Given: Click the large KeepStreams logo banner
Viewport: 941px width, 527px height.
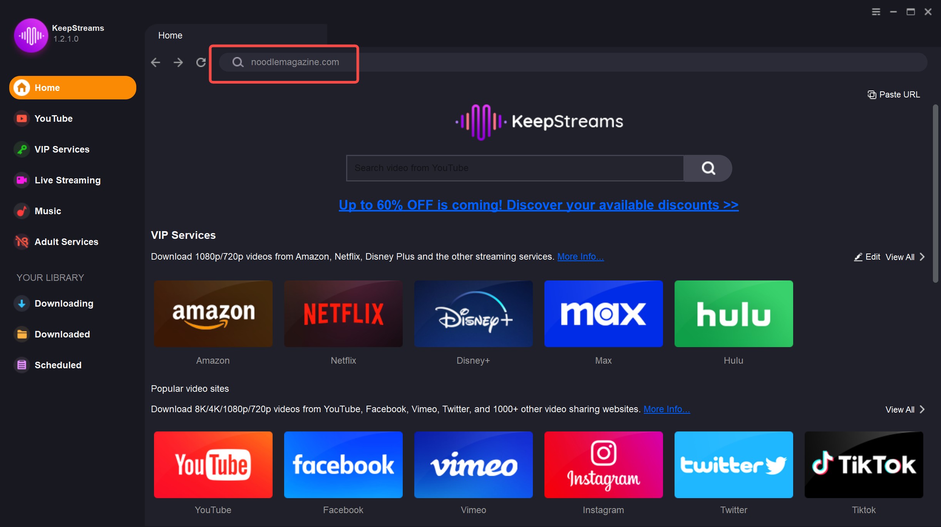Looking at the screenshot, I should (539, 122).
